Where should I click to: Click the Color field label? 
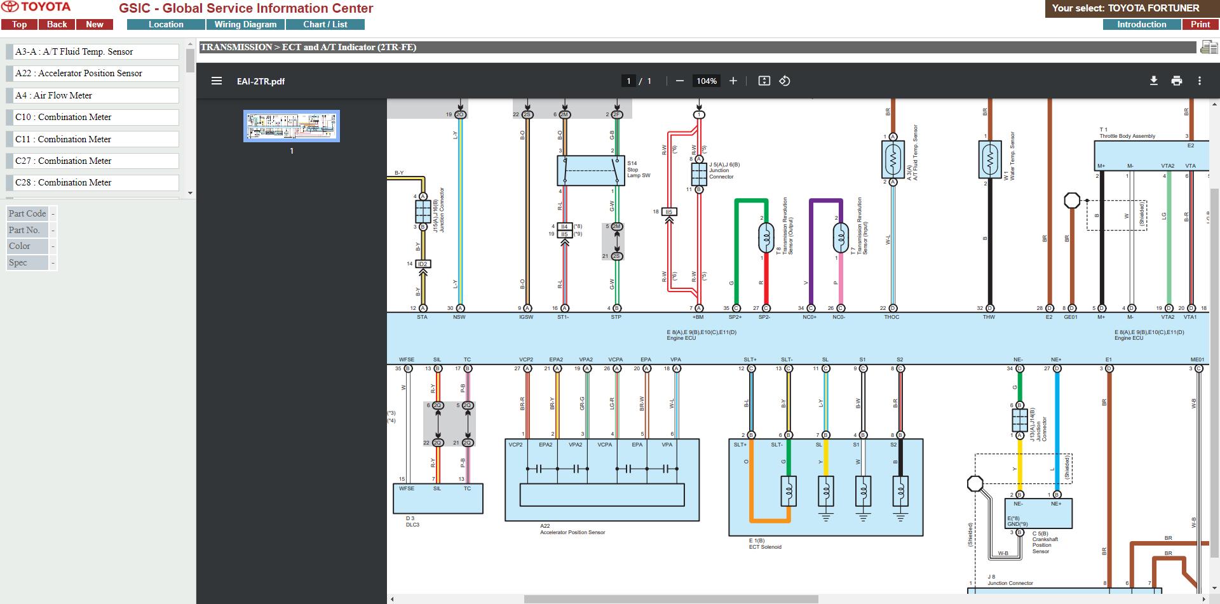[x=27, y=246]
